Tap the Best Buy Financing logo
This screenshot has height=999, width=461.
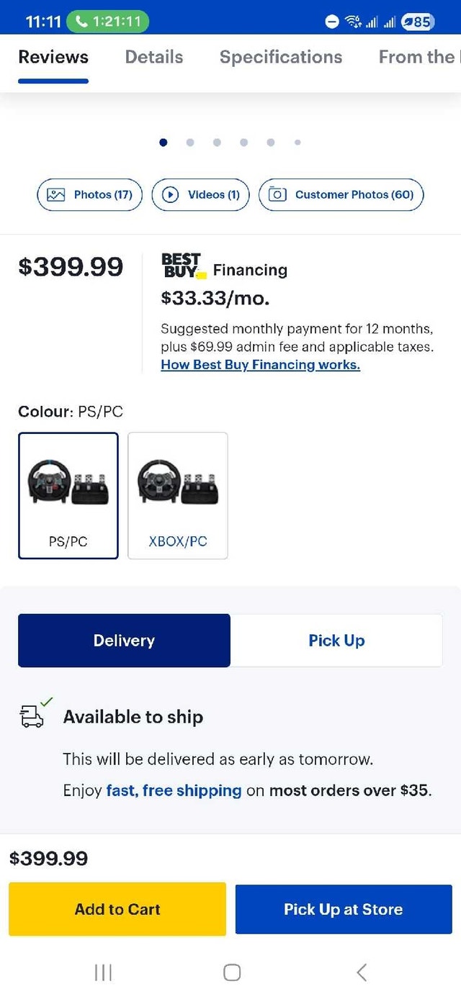click(x=184, y=266)
